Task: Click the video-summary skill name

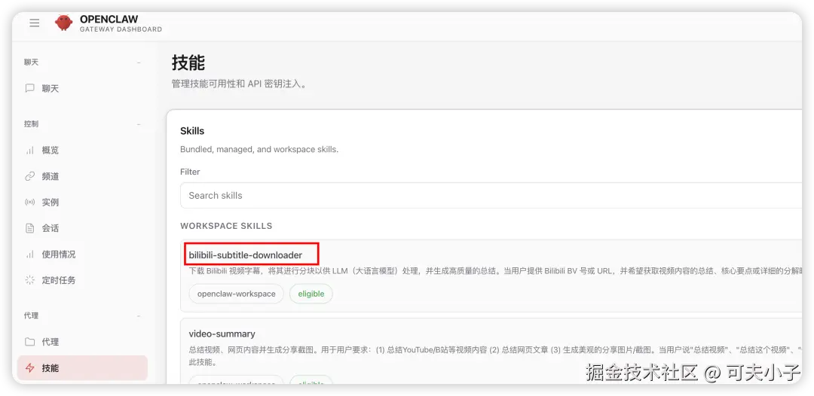Action: point(222,334)
